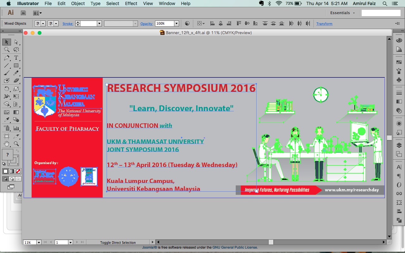405x253 pixels.
Task: Open stroke color dropdown arrow
Action: pyautogui.click(x=56, y=24)
